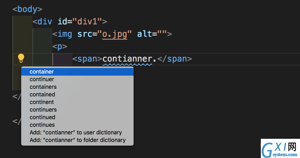
Task: Click the opening p tag
Action: 60,46
